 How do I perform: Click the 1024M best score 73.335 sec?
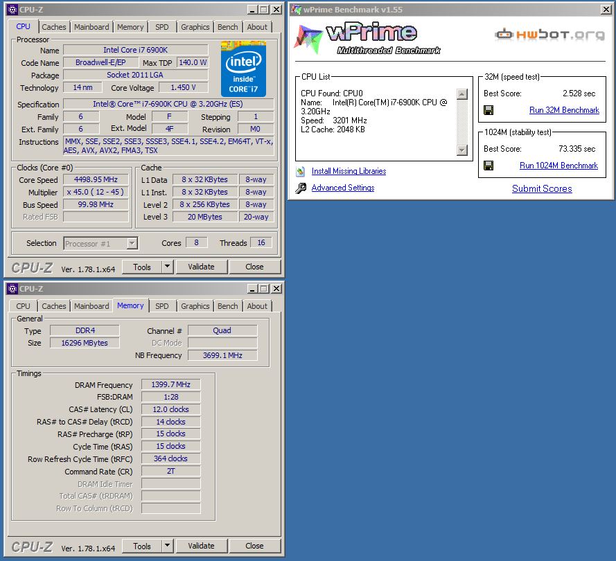point(577,149)
